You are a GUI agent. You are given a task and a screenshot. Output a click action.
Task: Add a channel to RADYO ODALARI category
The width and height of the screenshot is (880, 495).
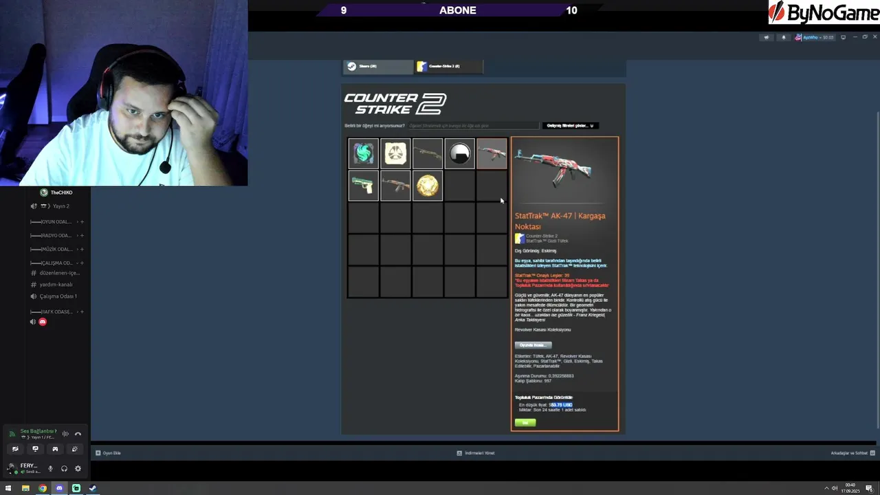[x=82, y=235]
